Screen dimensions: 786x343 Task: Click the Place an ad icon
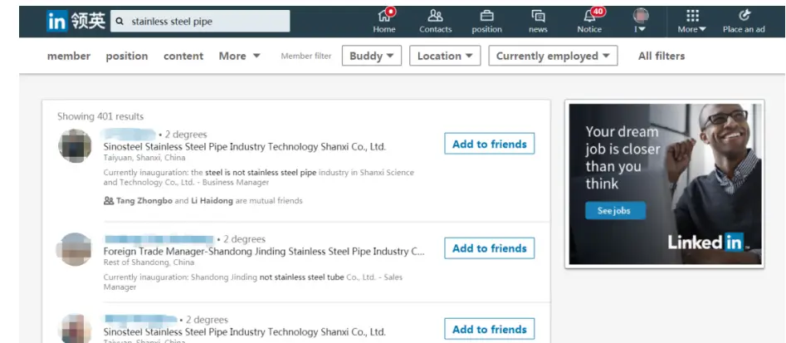pyautogui.click(x=744, y=16)
